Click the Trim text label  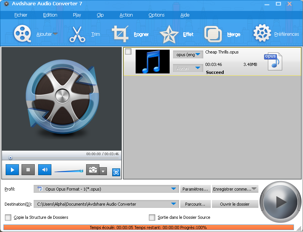pyautogui.click(x=96, y=34)
